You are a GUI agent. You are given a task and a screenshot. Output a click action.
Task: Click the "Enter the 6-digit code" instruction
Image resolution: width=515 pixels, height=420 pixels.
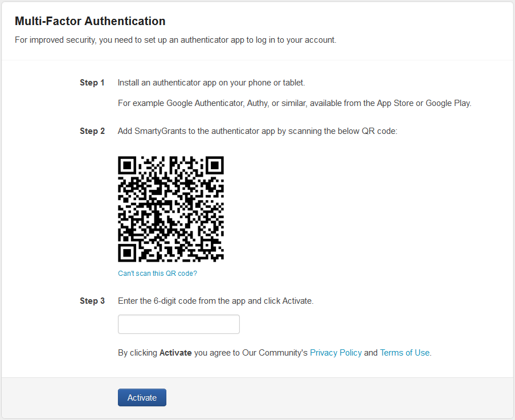tap(215, 301)
